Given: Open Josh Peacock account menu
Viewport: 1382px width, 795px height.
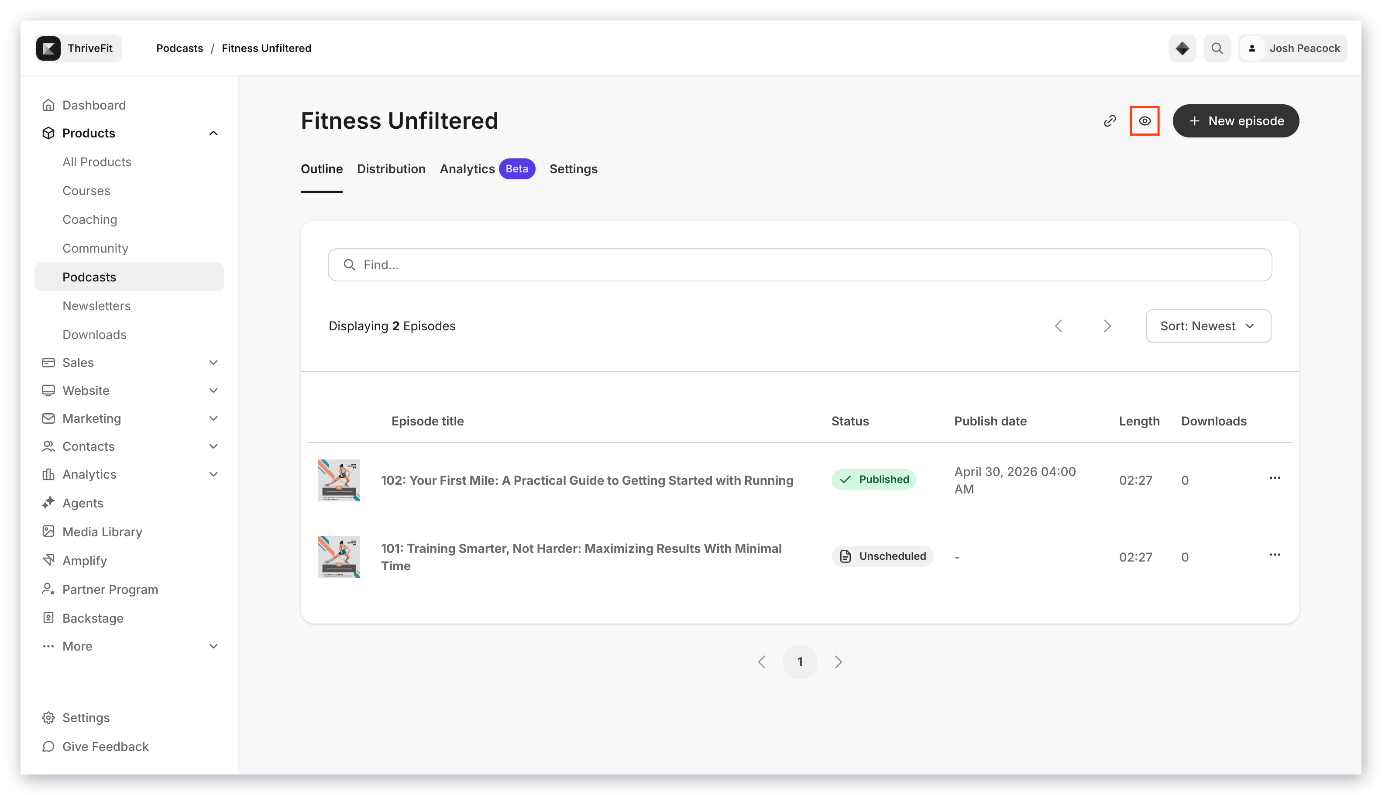Looking at the screenshot, I should 1292,48.
